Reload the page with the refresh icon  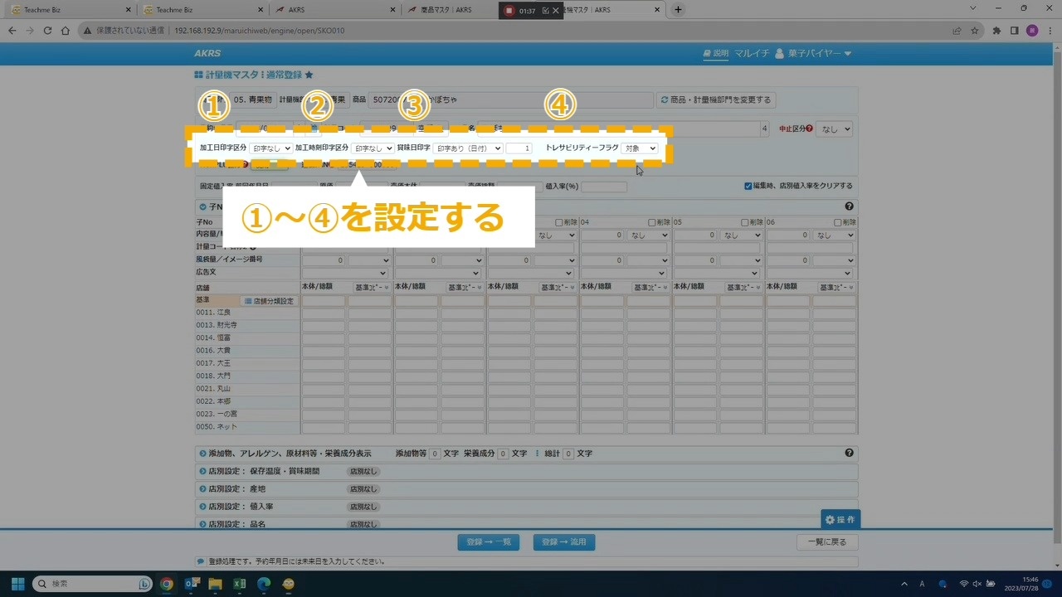pos(46,31)
